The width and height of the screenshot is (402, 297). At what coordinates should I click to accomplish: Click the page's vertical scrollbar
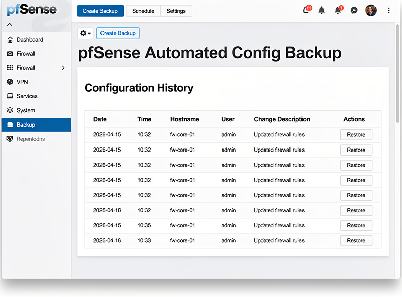[397, 73]
